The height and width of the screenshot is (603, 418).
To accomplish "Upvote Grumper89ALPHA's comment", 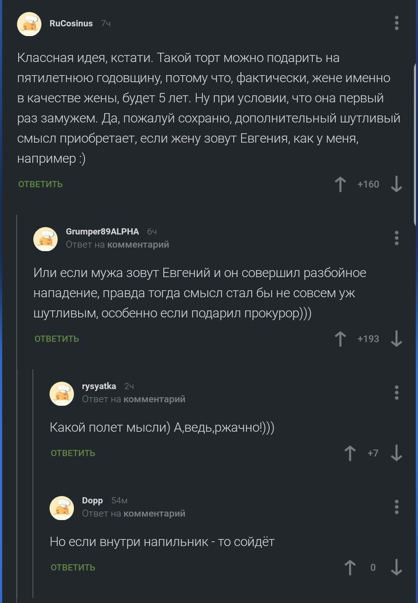I will click(340, 339).
